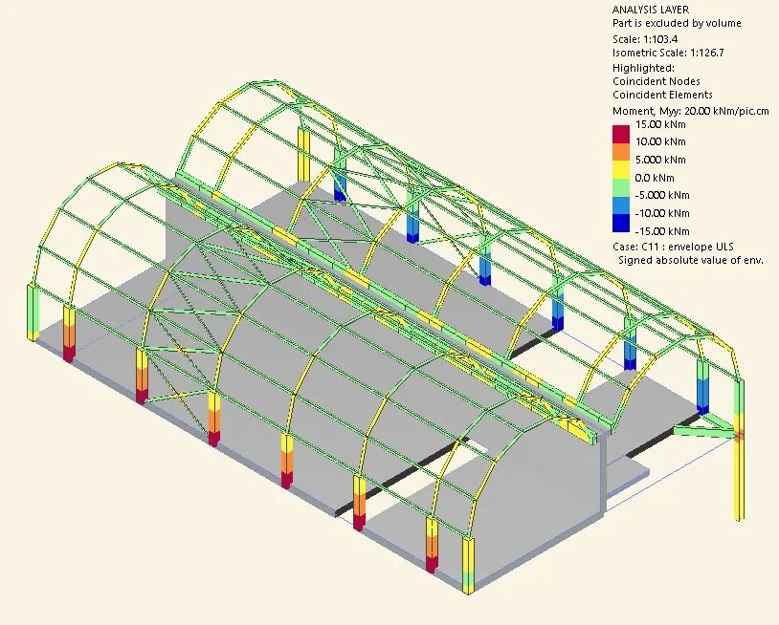Select the 'ANALYSIS LAYER' title text
The height and width of the screenshot is (625, 779).
(x=651, y=10)
